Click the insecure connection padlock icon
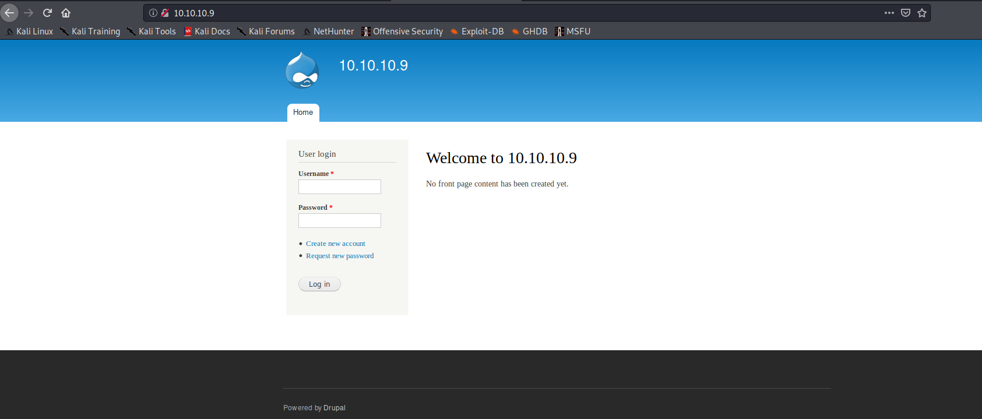The height and width of the screenshot is (419, 982). tap(165, 13)
